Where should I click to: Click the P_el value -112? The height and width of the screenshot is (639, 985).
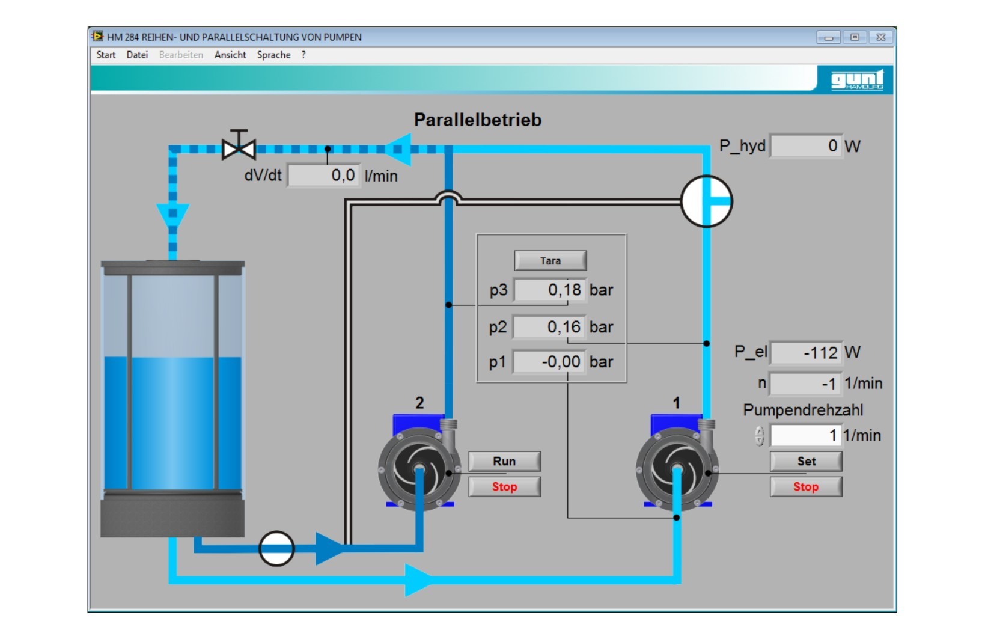pyautogui.click(x=806, y=353)
